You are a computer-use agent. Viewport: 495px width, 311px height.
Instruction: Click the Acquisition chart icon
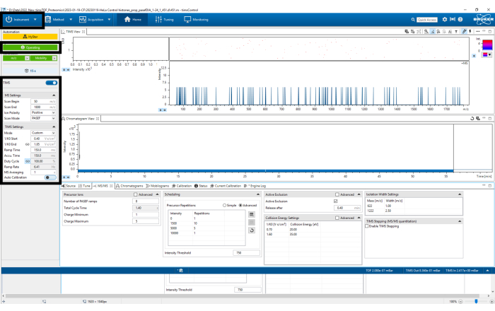pos(83,20)
